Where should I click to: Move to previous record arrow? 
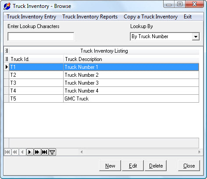[22, 152]
